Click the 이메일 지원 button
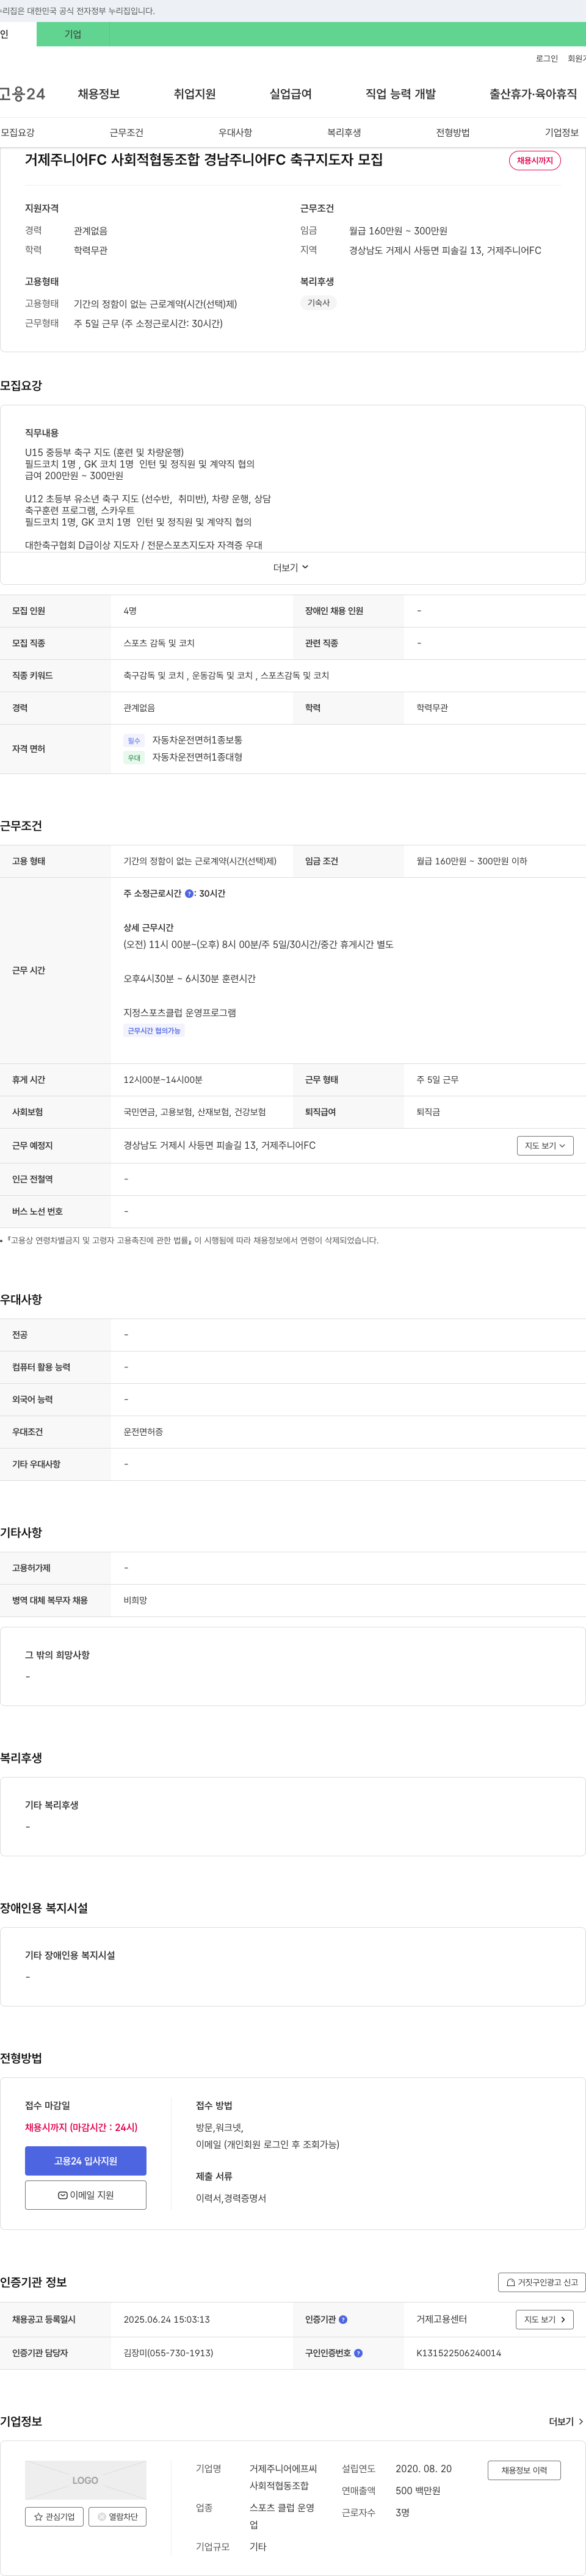Screen dimensions: 586x2576 86,2195
